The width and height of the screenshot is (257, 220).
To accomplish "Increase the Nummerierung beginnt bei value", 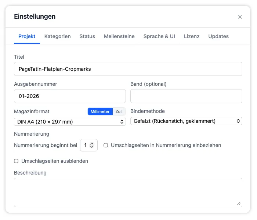I will click(92, 144).
